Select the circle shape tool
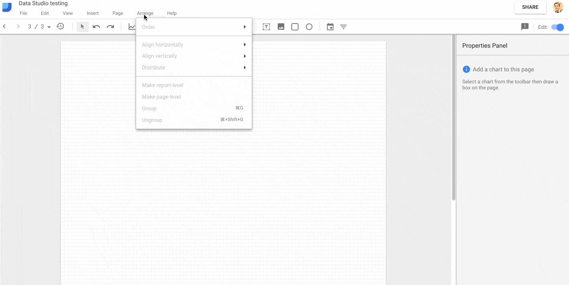569x285 pixels. tap(309, 27)
